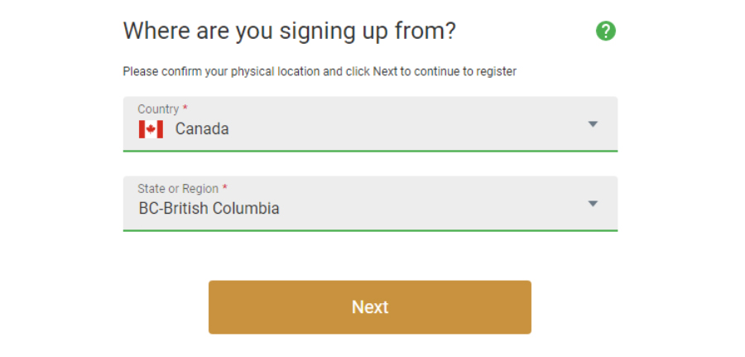
Task: Click the 'State or Region' field label
Action: pos(178,189)
